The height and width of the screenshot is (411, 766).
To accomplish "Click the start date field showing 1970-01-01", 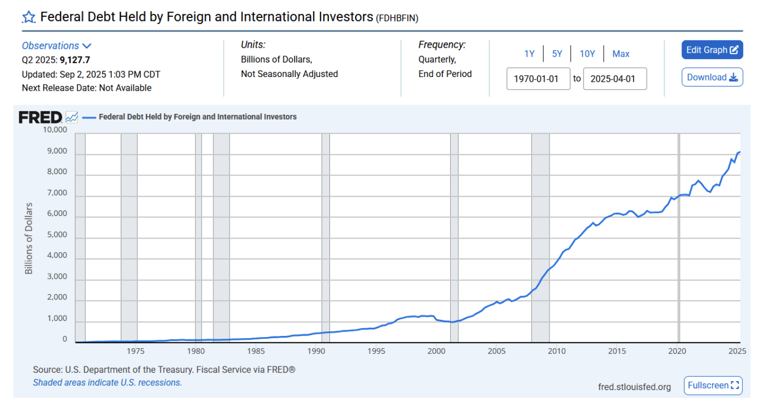I will coord(538,79).
